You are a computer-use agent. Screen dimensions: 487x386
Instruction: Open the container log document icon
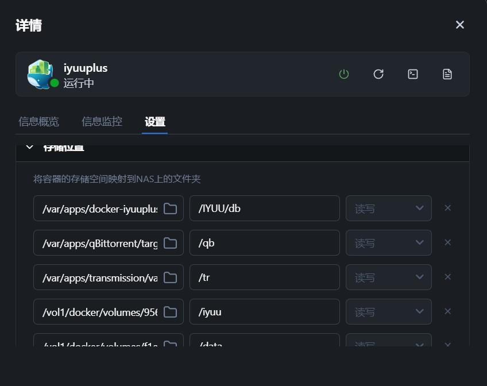[x=447, y=74]
